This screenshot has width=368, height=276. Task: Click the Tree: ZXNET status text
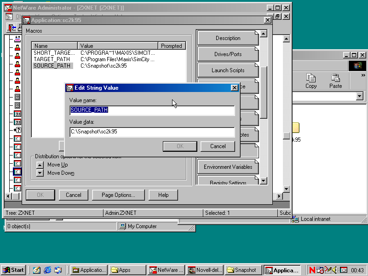[20, 213]
